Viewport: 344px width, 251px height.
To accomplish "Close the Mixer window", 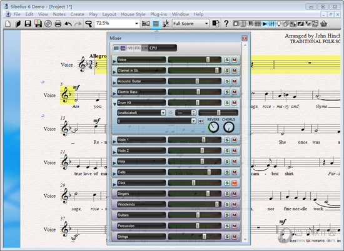I will (245, 38).
